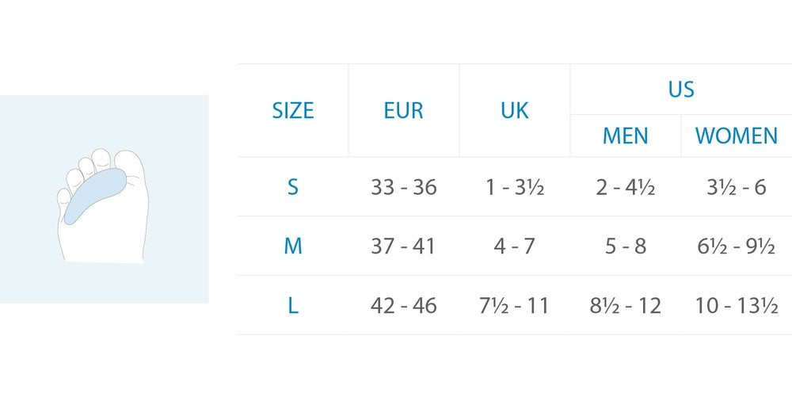Click the MEN sub-header

click(x=626, y=136)
